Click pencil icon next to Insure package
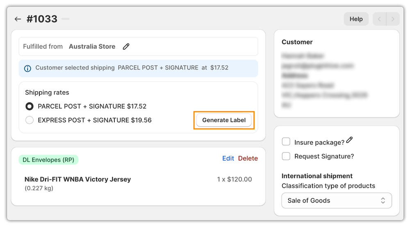 tap(349, 140)
